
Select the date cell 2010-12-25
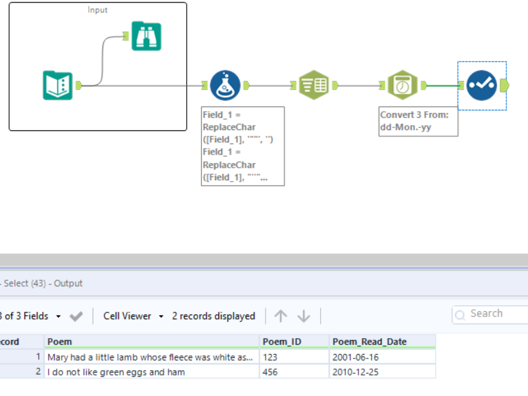point(382,372)
